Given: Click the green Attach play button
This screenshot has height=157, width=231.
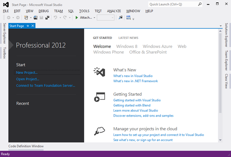Looking at the screenshot, I should pos(77,18).
